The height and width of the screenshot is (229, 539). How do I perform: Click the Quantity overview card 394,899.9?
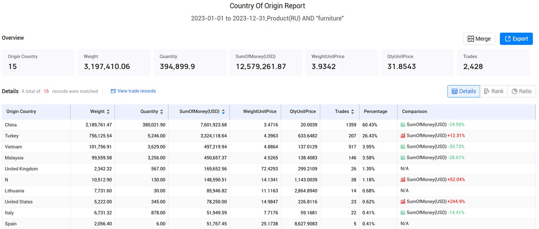[190, 63]
